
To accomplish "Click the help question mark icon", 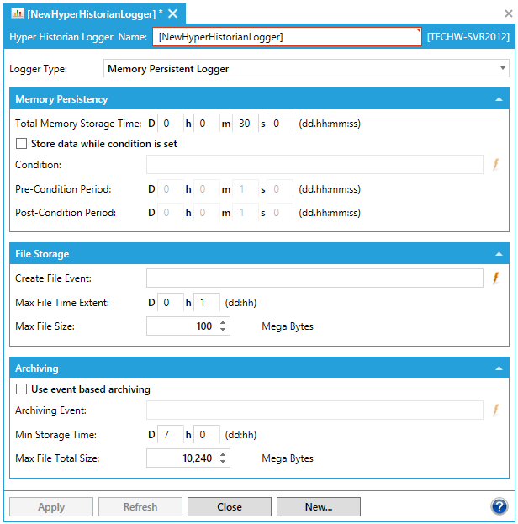I will click(x=499, y=506).
